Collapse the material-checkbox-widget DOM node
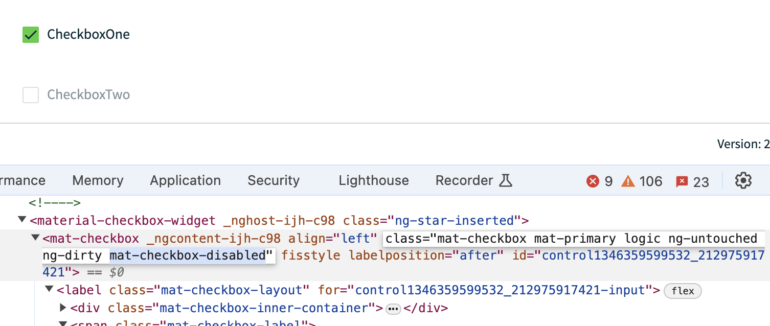 click(21, 220)
